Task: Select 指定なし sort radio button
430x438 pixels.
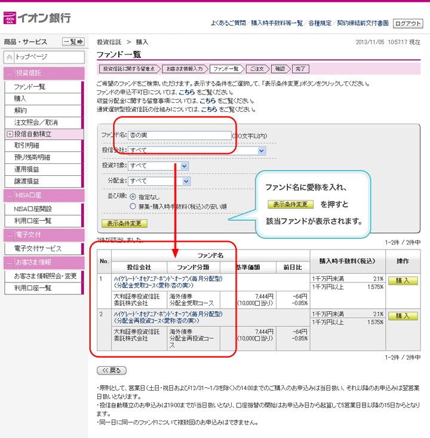Action: 133,197
